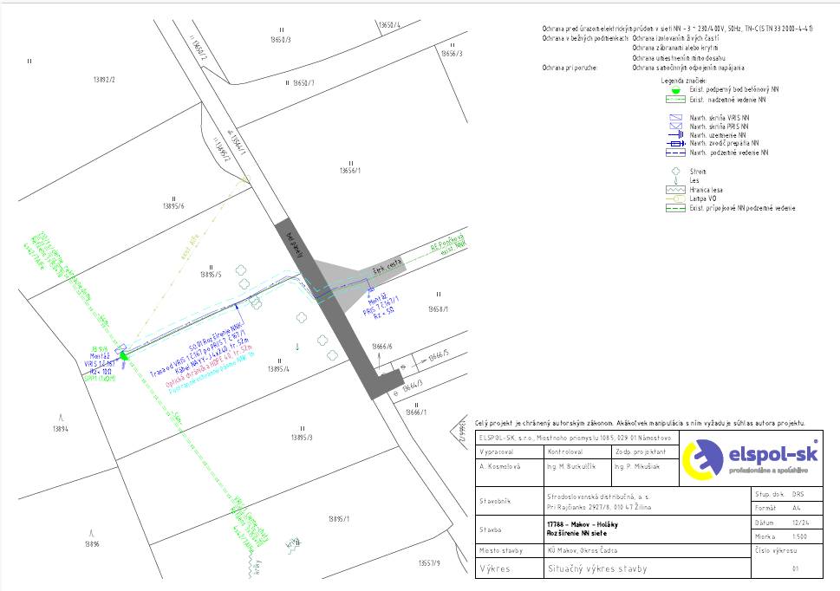Click the Lampa VO lamp legend symbol
The height and width of the screenshot is (591, 840).
click(x=675, y=198)
